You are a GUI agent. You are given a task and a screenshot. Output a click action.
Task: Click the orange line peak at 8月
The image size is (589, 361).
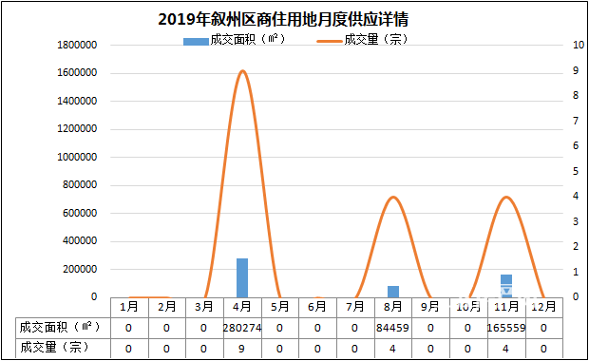pyautogui.click(x=393, y=198)
